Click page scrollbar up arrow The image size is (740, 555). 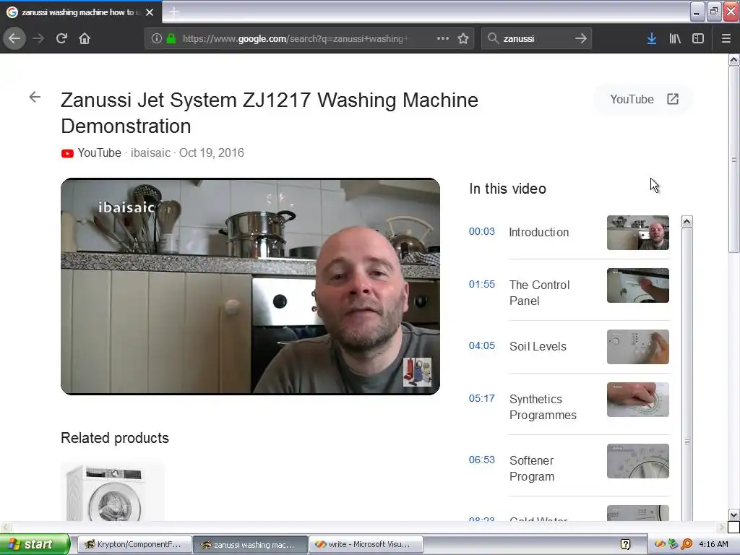coord(734,59)
